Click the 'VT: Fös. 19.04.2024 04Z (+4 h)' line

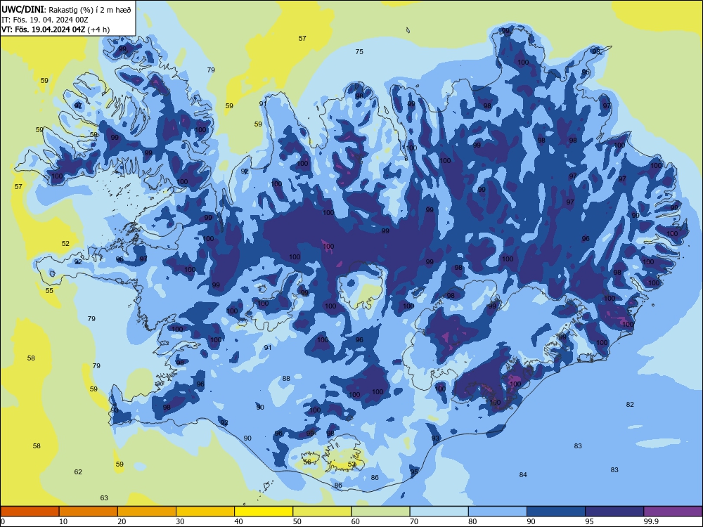56,30
